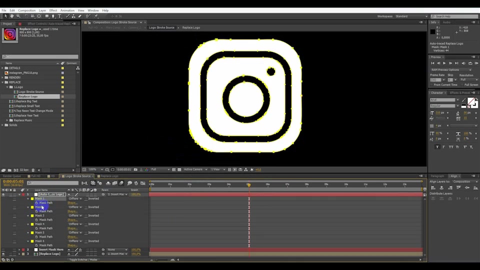Open the Effect menu
480x270 pixels.
click(x=53, y=10)
